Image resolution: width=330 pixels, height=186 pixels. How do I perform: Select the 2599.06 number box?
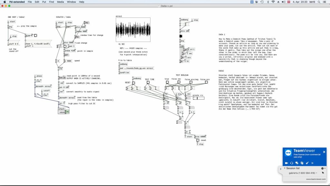coord(62,78)
